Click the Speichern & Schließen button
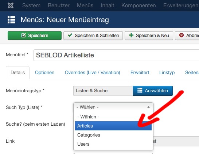Viewport: 199px width, 154px height. coord(93,36)
